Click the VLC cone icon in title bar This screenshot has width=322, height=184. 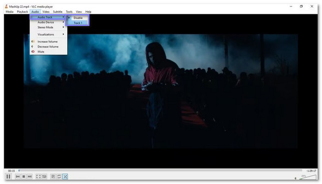pos(6,6)
